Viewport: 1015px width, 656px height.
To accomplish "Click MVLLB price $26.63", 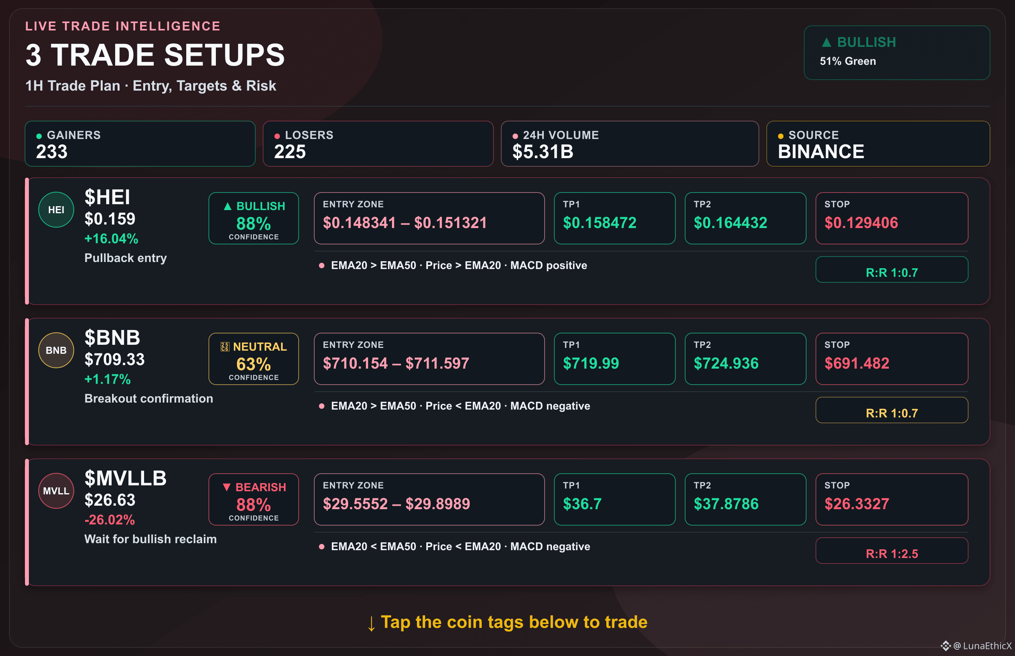I will click(x=110, y=500).
